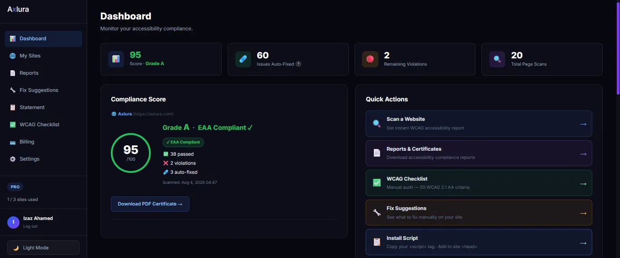Select Fix Suggestions in sidebar
The height and width of the screenshot is (258, 620).
(43, 91)
